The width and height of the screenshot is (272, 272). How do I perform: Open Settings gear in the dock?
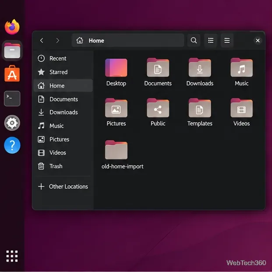pyautogui.click(x=12, y=123)
